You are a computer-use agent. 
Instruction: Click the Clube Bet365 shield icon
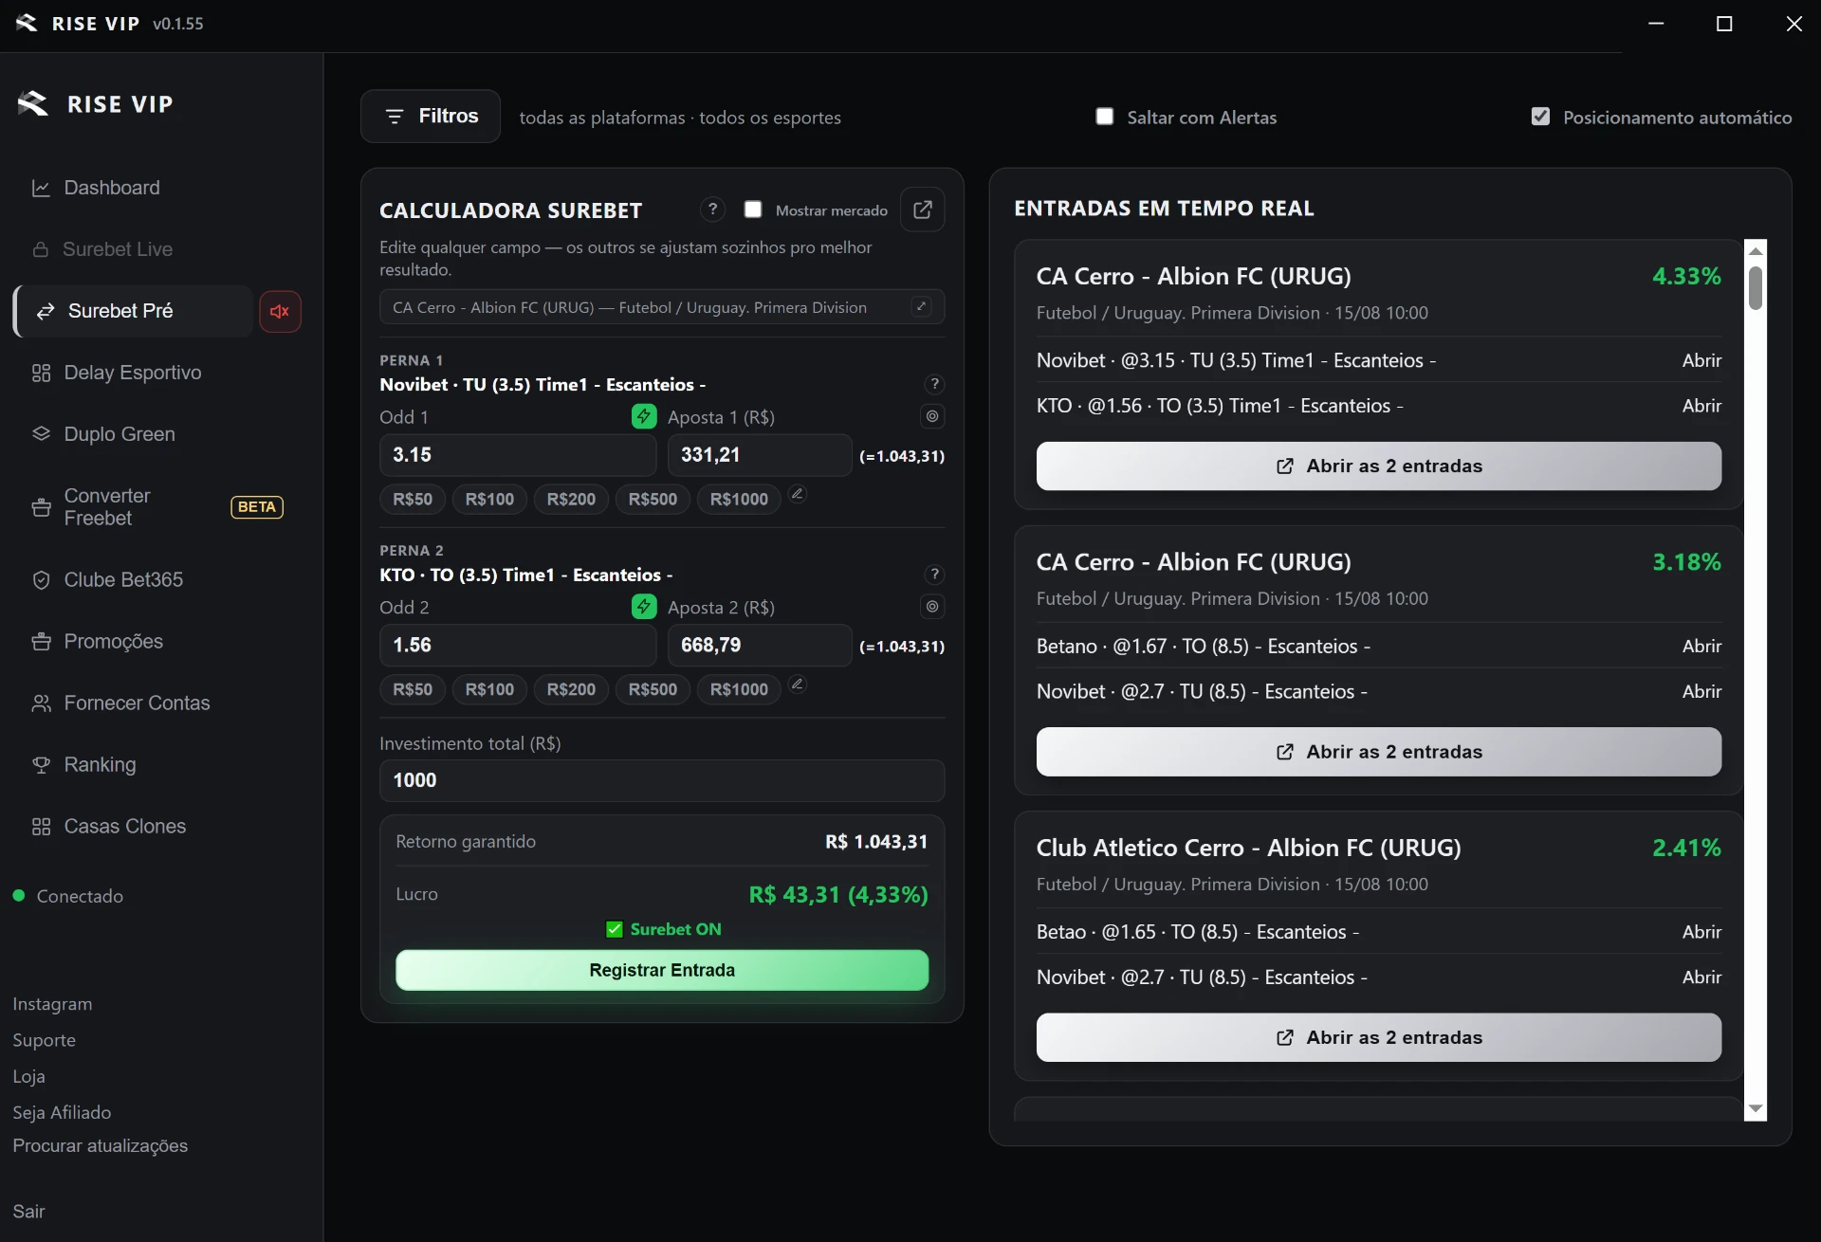coord(41,579)
